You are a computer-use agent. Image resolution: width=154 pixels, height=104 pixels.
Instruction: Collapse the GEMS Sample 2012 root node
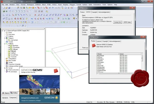[3, 31]
